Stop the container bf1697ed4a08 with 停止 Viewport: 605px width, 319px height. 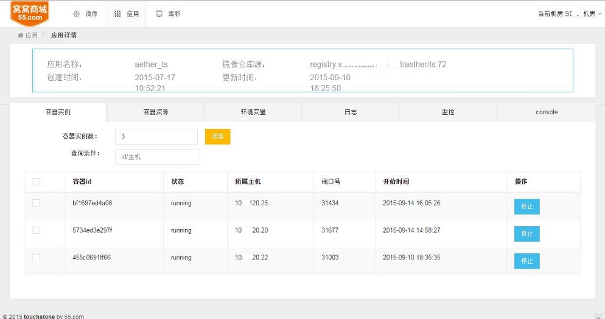[x=526, y=207]
